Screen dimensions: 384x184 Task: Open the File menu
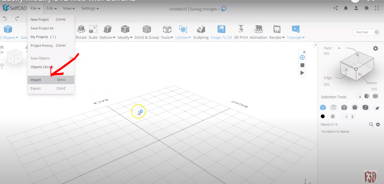(x=36, y=8)
